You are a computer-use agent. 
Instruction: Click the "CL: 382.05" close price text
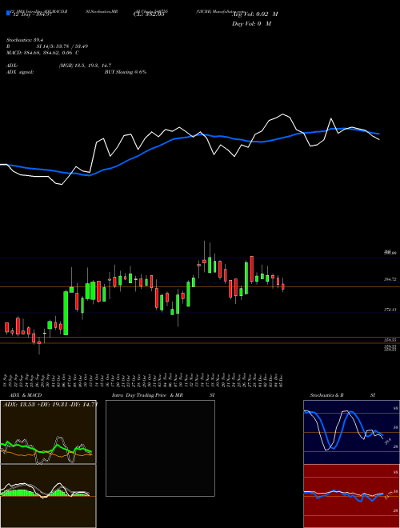coord(149,14)
